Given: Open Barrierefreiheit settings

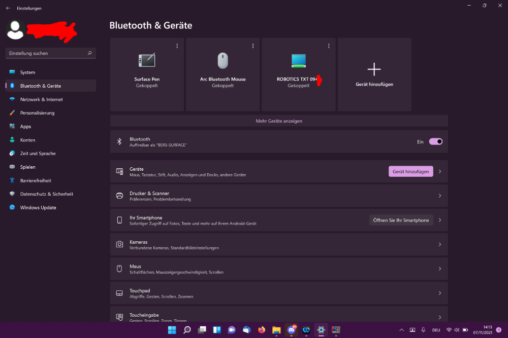Looking at the screenshot, I should tap(51, 180).
